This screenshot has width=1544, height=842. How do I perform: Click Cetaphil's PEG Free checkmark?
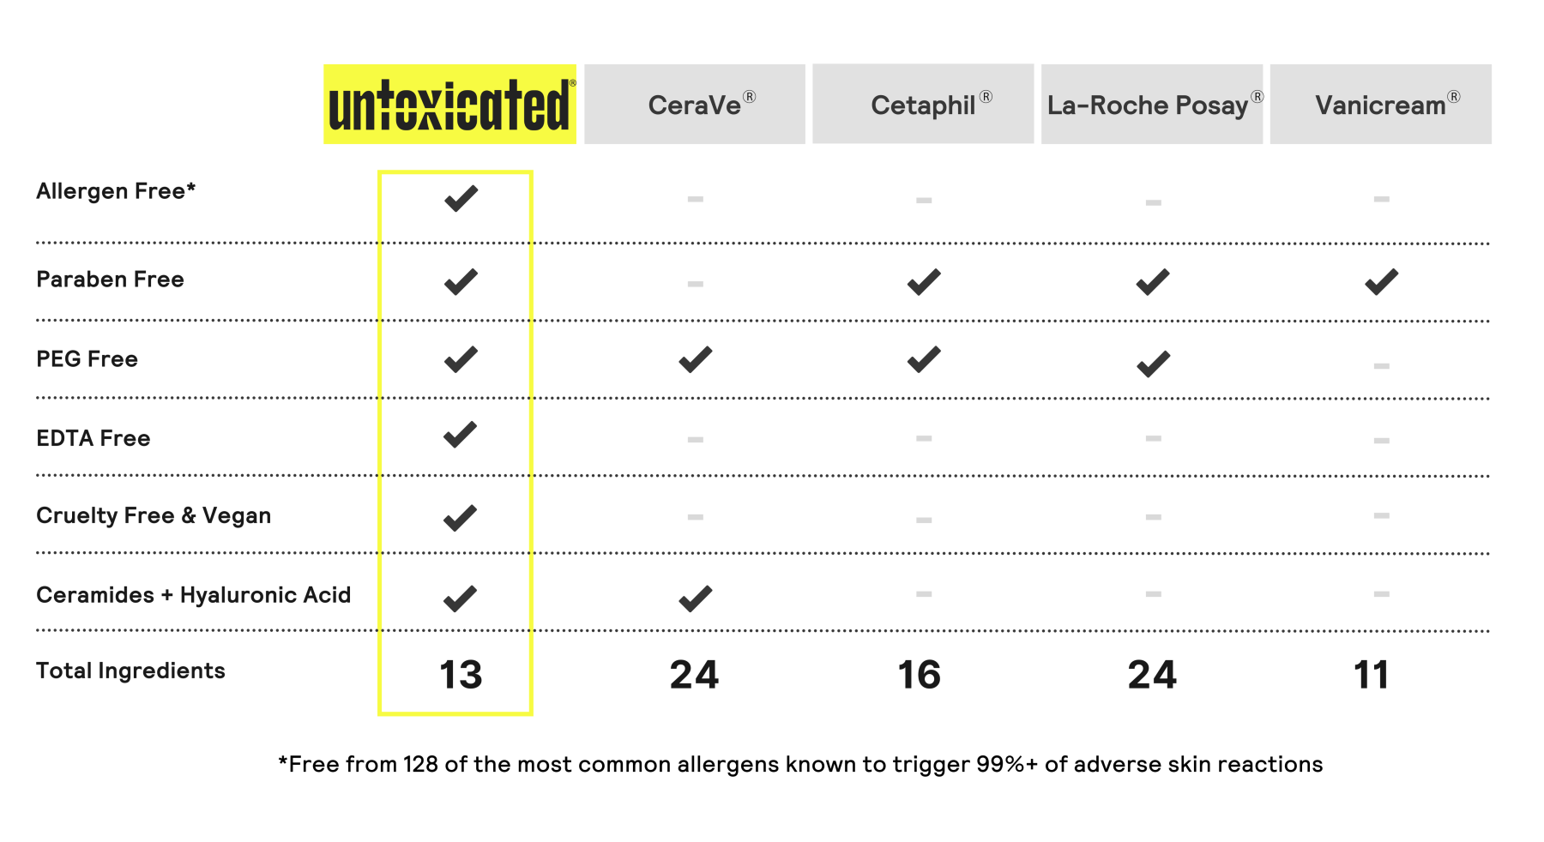tap(924, 359)
